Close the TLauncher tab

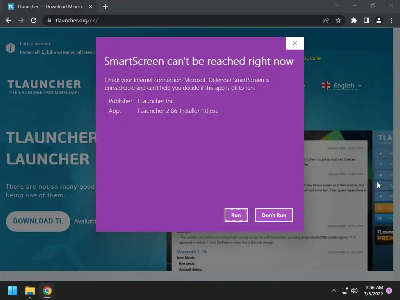click(x=91, y=7)
